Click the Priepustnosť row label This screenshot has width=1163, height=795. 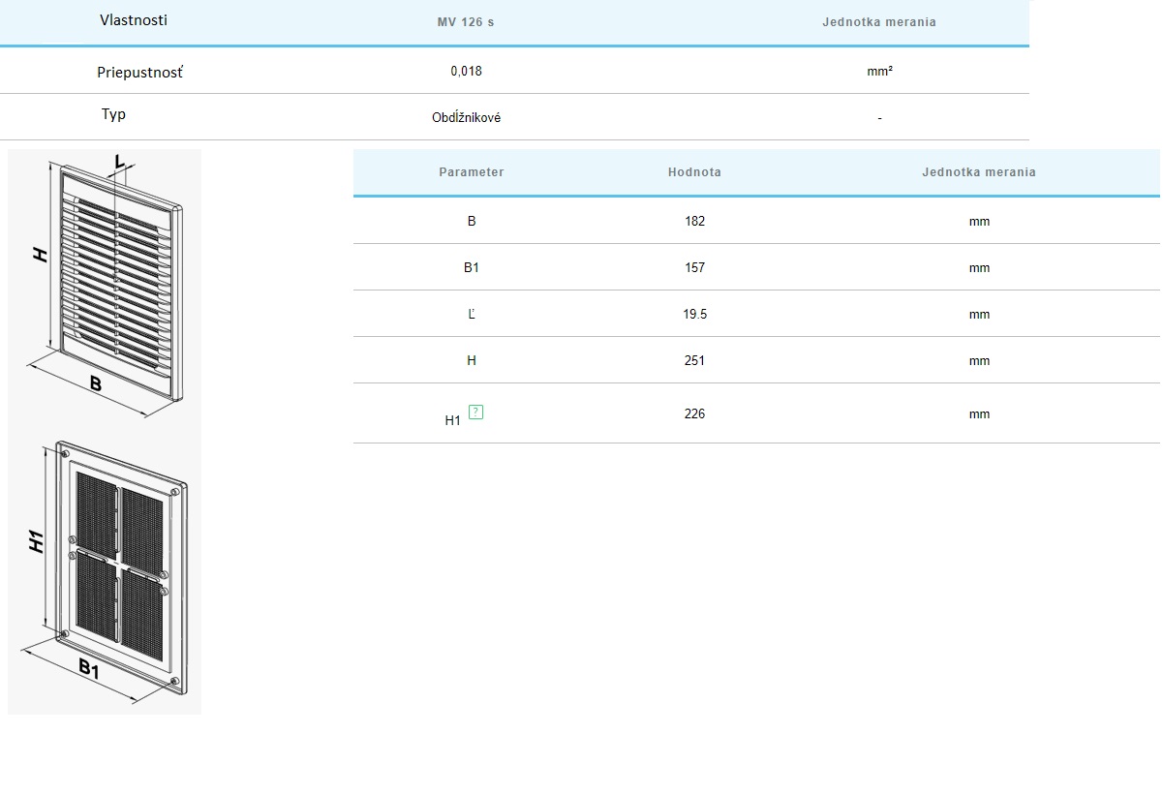pyautogui.click(x=139, y=72)
